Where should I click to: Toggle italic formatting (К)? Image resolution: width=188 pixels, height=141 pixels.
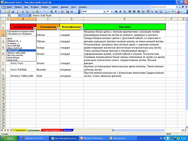(120, 11)
